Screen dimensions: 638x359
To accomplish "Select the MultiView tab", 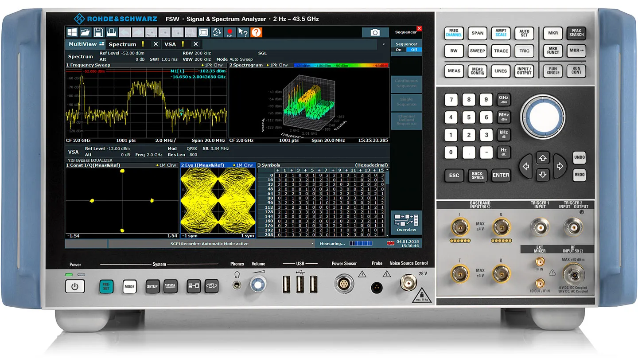I will [x=84, y=44].
